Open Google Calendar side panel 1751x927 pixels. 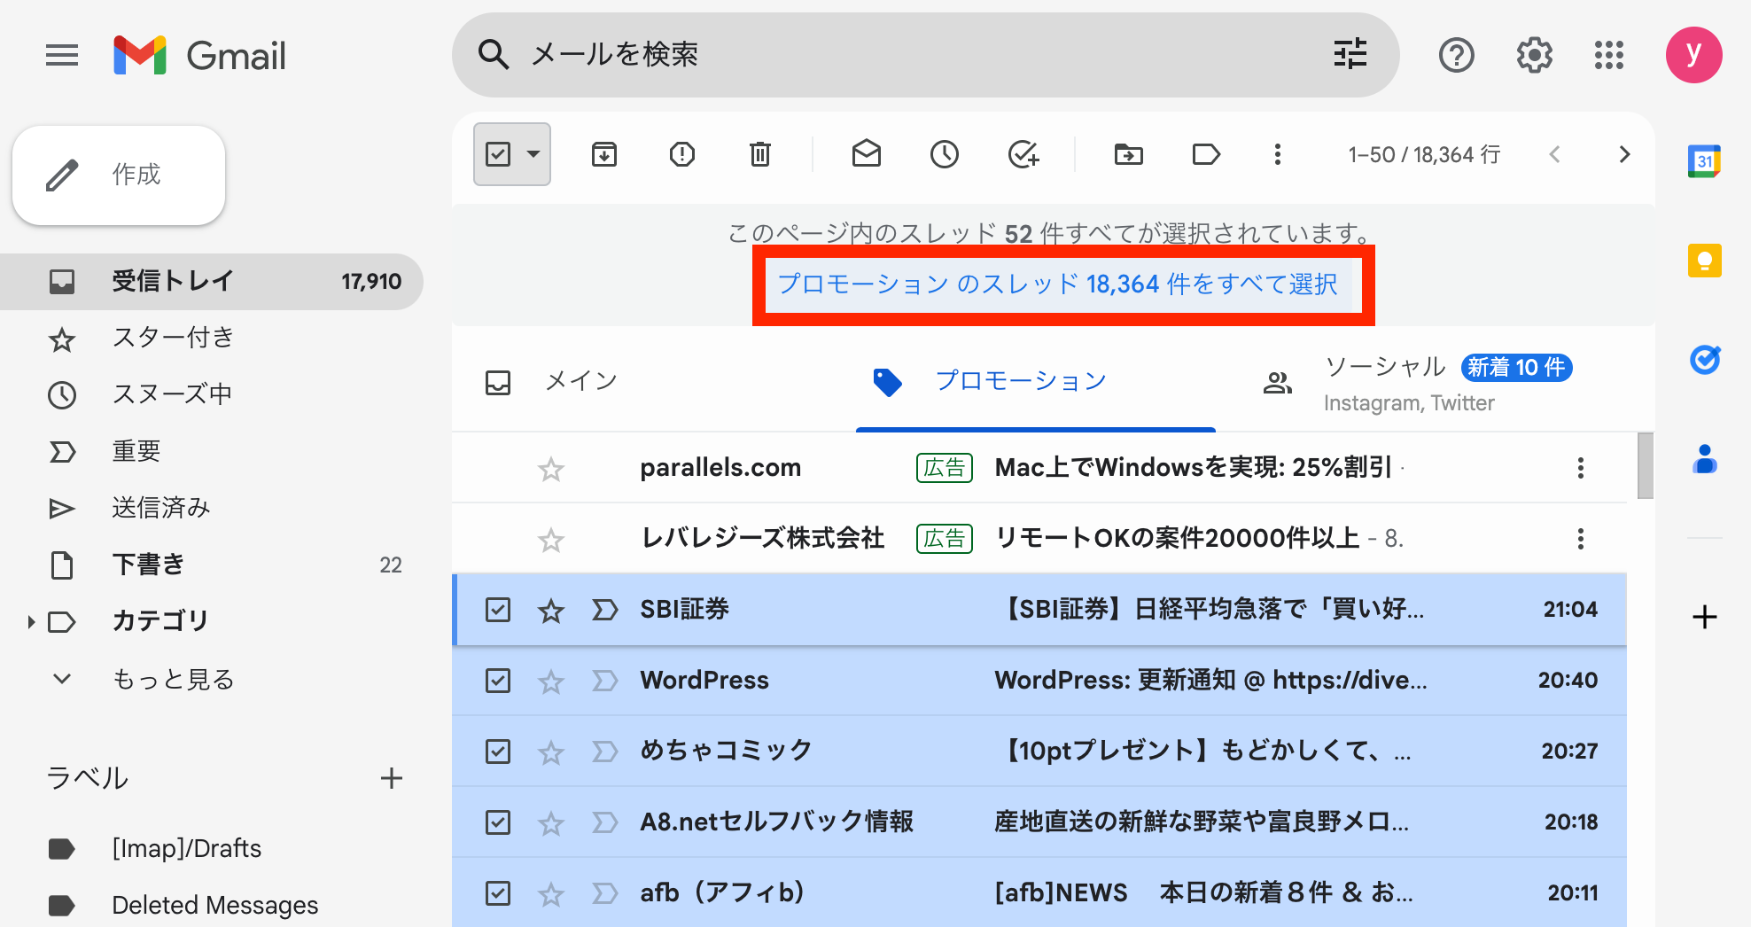1704,161
